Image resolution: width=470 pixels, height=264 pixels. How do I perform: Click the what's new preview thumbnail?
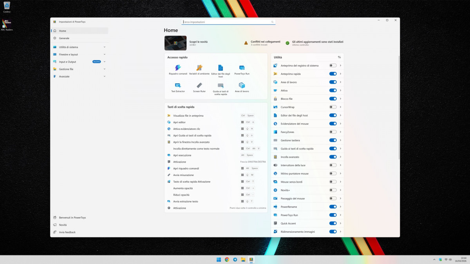pyautogui.click(x=175, y=43)
